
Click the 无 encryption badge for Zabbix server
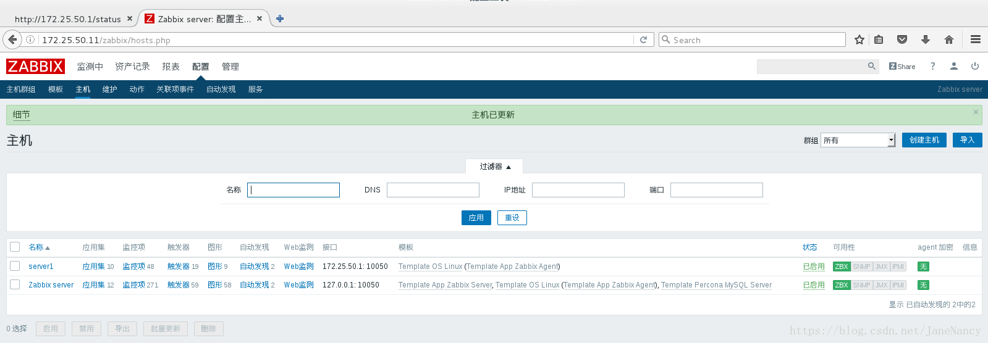click(923, 285)
